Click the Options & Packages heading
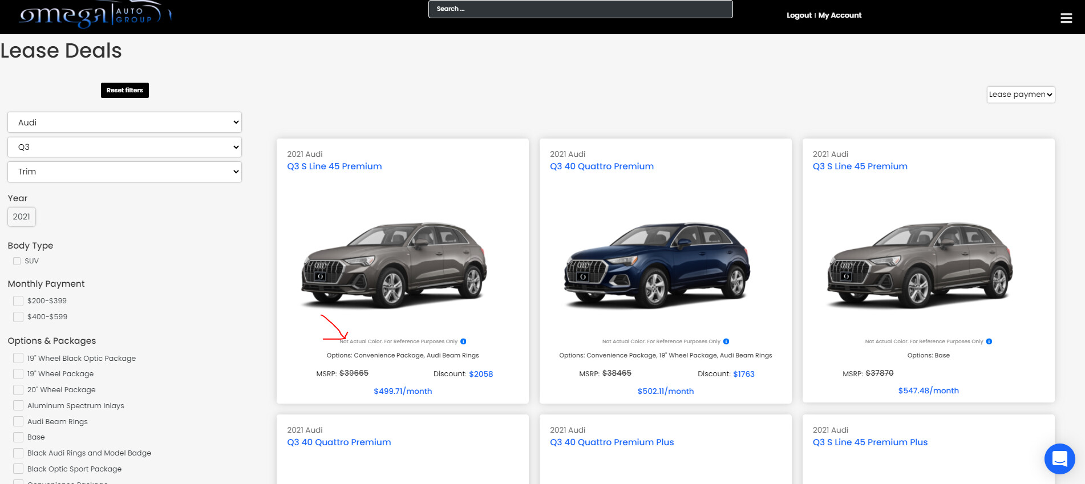Viewport: 1085px width, 484px height. pyautogui.click(x=52, y=341)
